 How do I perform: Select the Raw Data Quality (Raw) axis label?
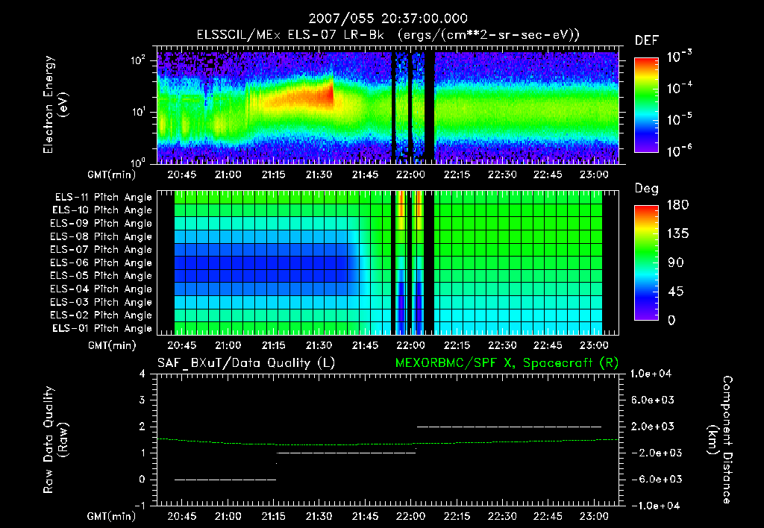click(x=55, y=440)
